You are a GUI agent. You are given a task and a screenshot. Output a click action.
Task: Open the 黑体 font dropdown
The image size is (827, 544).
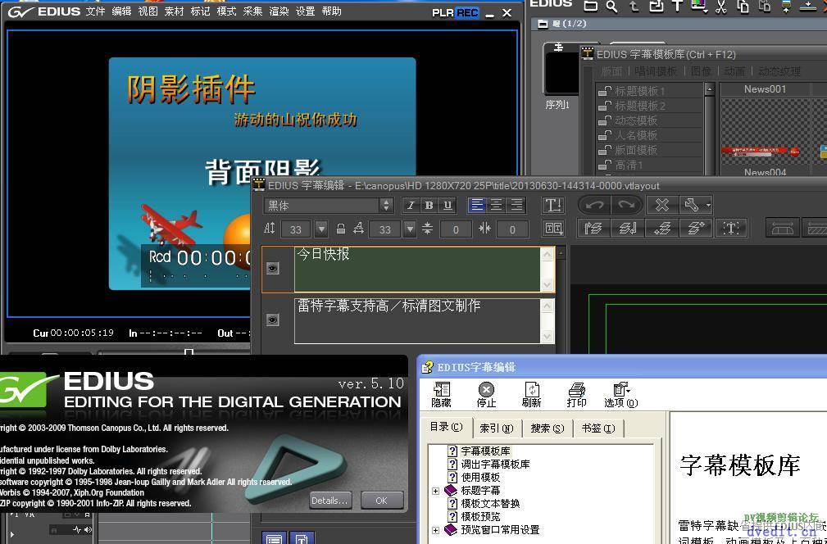tap(386, 206)
